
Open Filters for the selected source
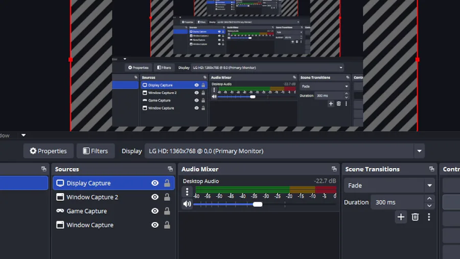pyautogui.click(x=96, y=151)
